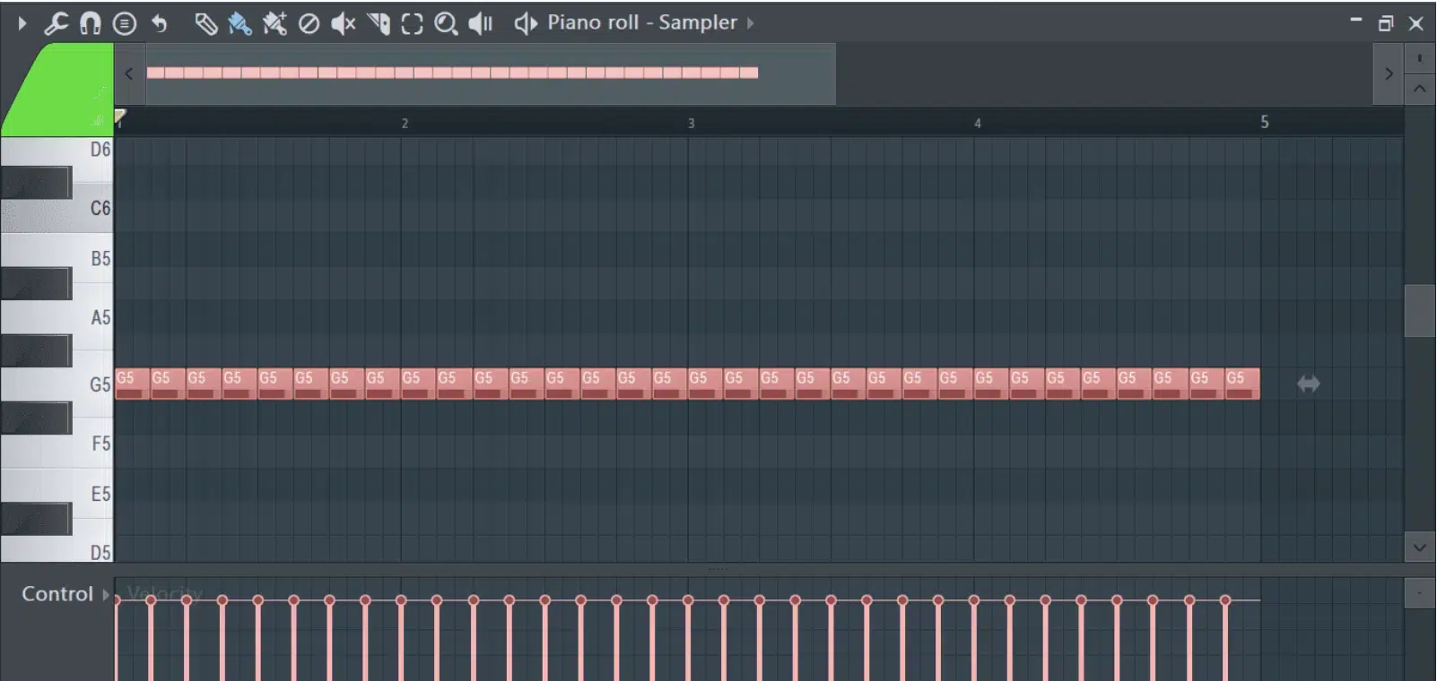Screen dimensions: 1437x681
Task: Click the control lane corner button
Action: [x=1419, y=593]
